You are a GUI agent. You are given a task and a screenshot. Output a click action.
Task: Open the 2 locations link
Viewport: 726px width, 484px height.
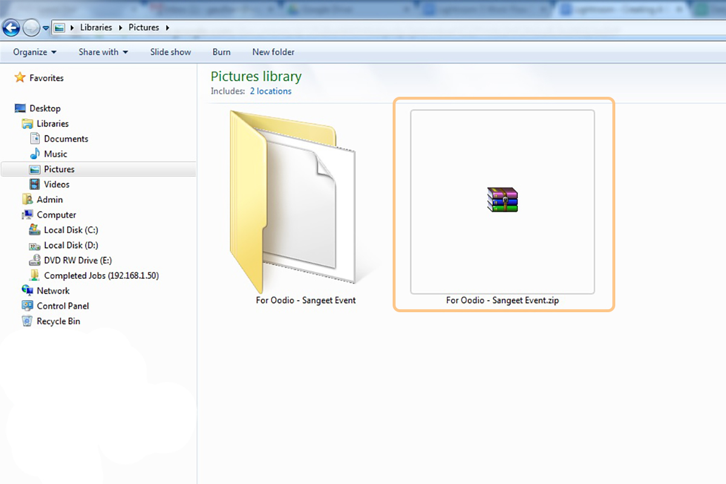click(x=270, y=91)
